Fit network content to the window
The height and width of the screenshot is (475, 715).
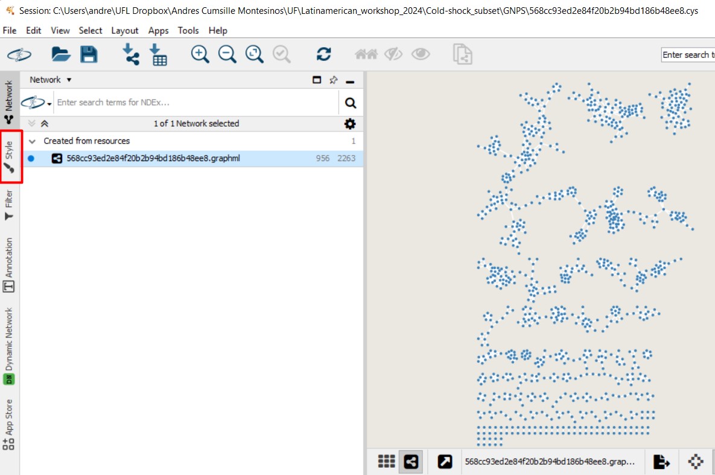[254, 54]
